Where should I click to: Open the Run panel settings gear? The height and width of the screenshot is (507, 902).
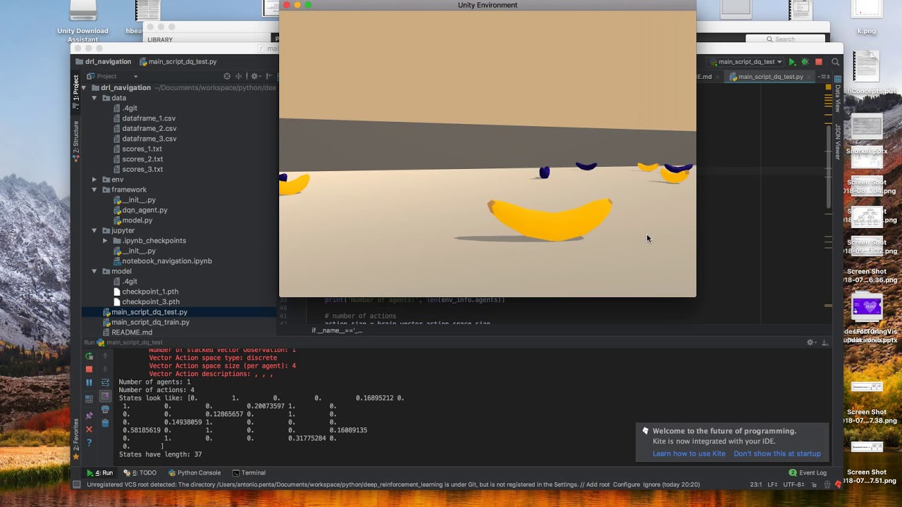[x=810, y=342]
